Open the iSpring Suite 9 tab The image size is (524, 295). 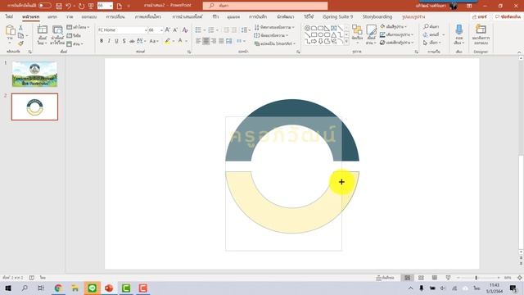337,16
